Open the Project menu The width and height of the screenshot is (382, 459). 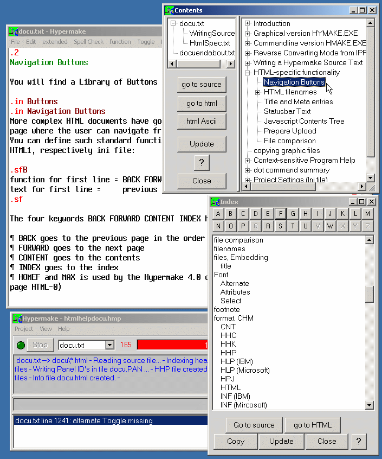point(24,329)
